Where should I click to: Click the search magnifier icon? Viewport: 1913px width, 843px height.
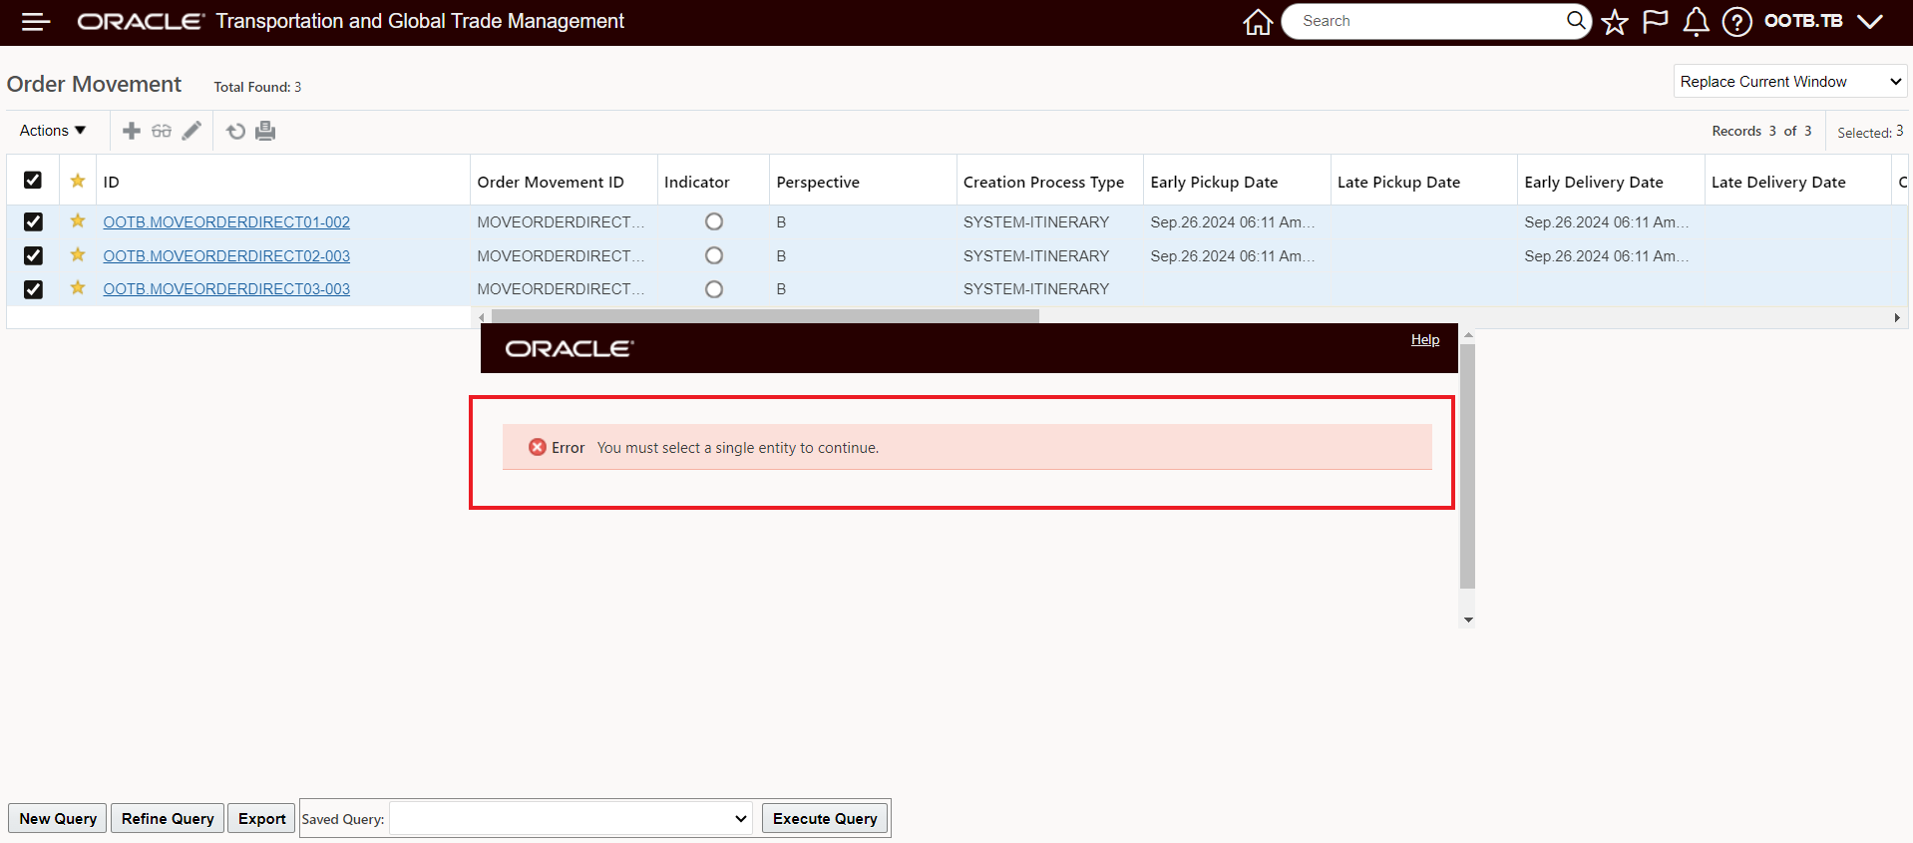pos(1575,20)
